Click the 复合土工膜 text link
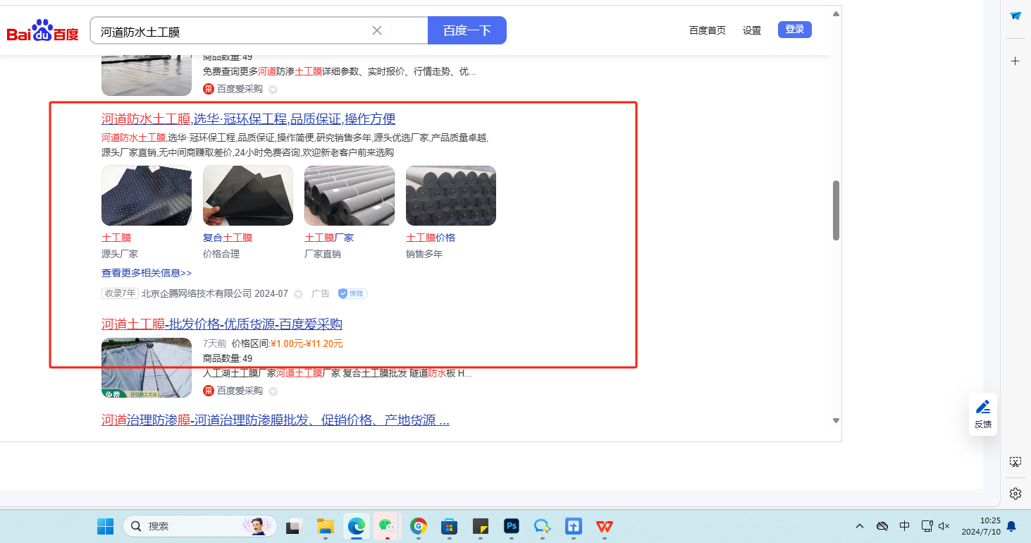Screen dimensions: 1031x543 point(228,238)
